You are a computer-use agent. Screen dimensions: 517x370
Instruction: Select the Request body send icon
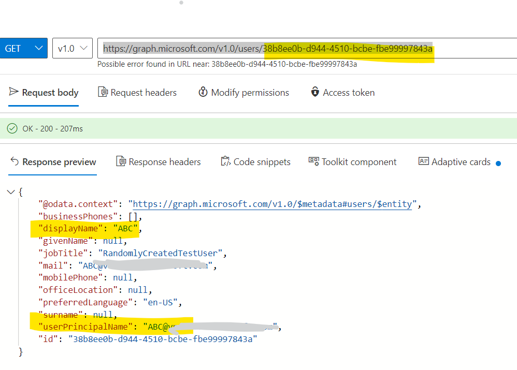pos(15,92)
